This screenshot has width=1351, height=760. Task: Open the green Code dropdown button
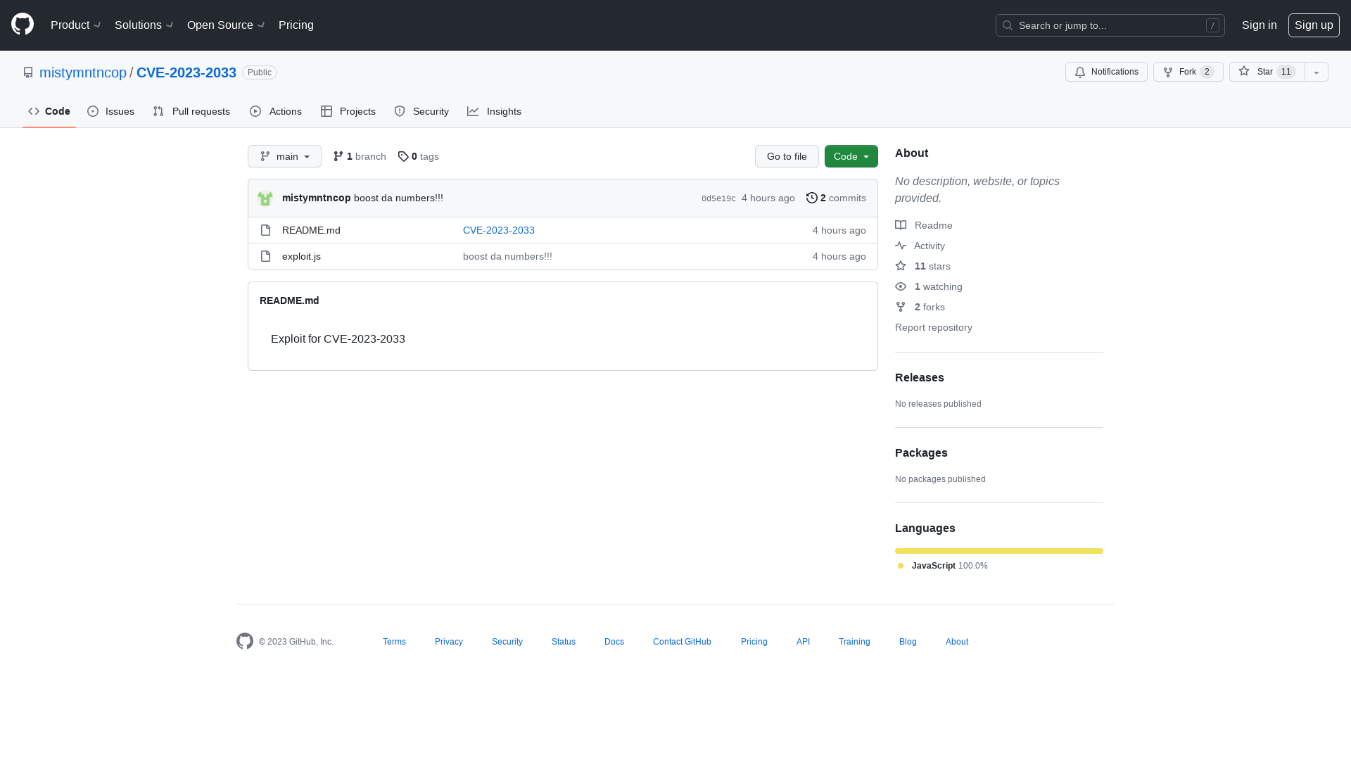pos(851,156)
